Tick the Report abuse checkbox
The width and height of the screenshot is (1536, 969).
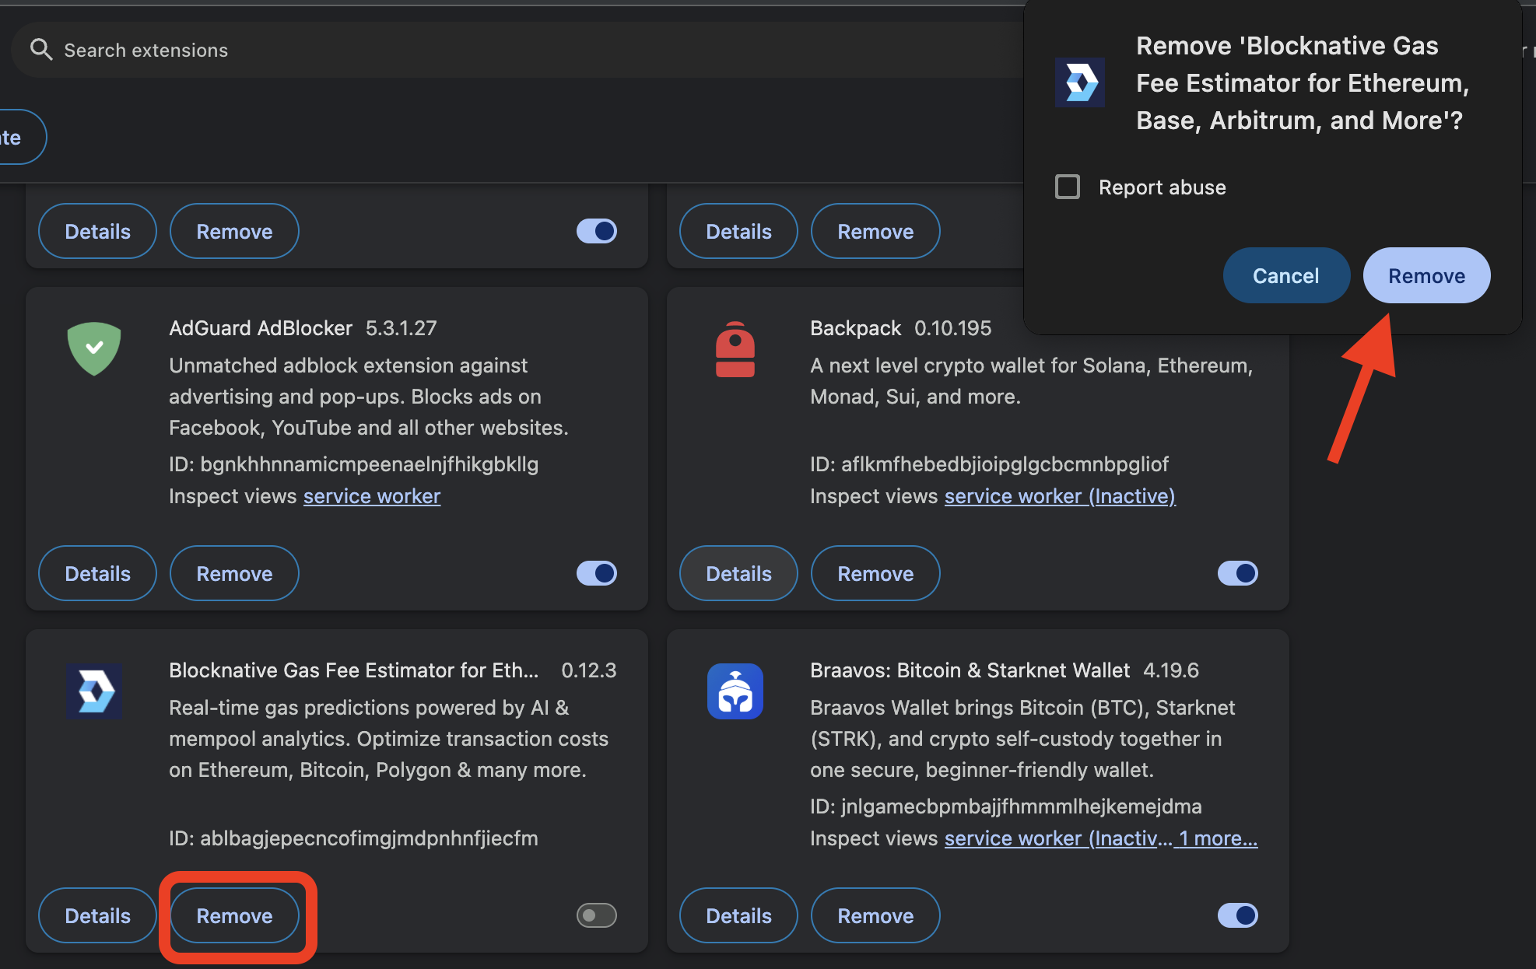pos(1068,187)
